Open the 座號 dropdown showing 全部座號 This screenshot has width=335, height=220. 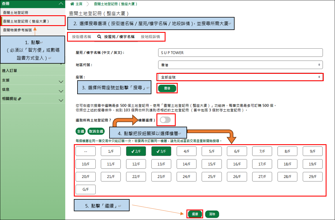tap(240, 77)
